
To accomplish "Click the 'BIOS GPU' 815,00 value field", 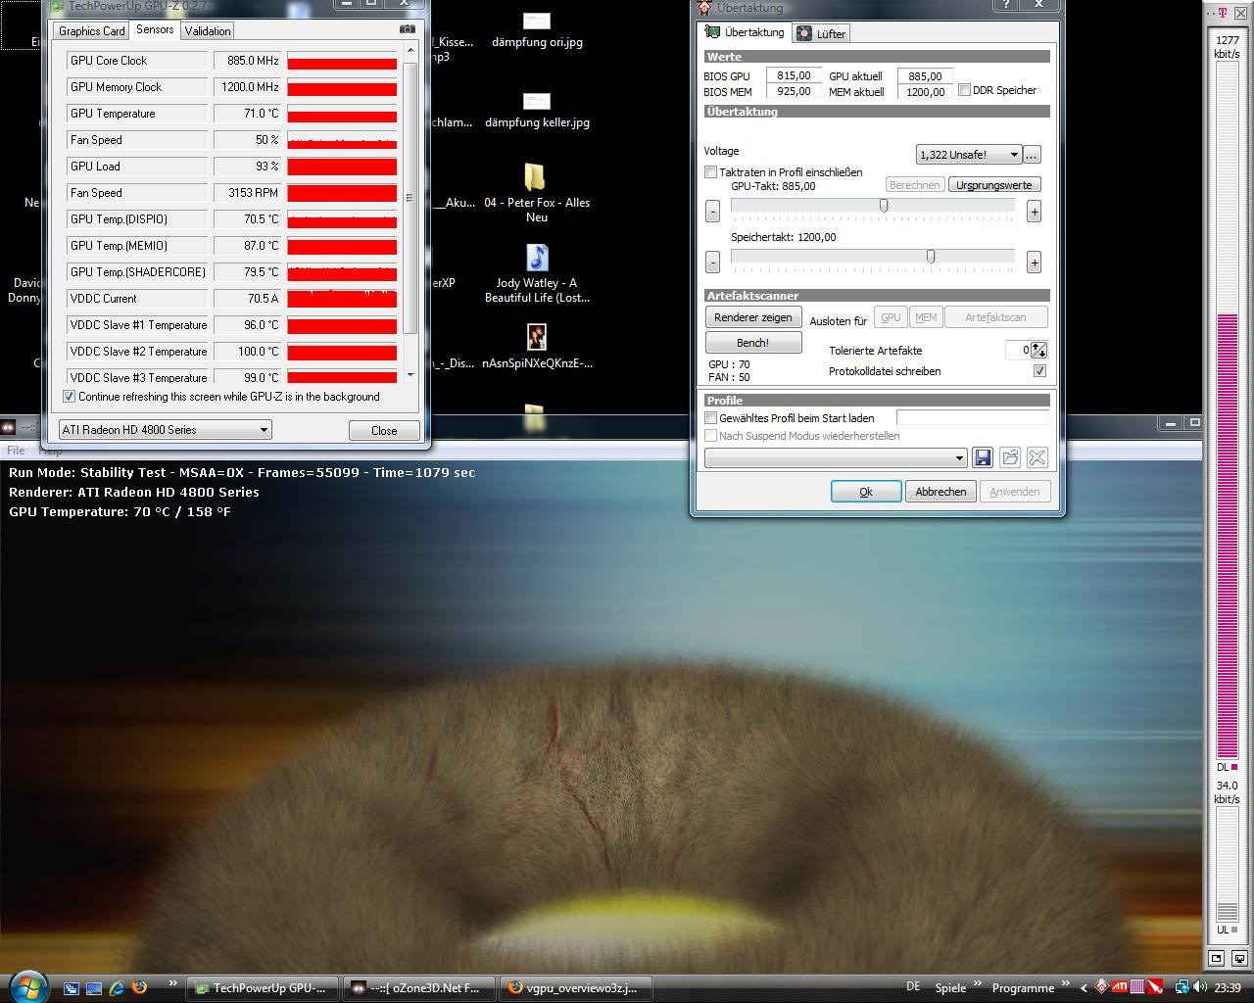I will pos(794,75).
